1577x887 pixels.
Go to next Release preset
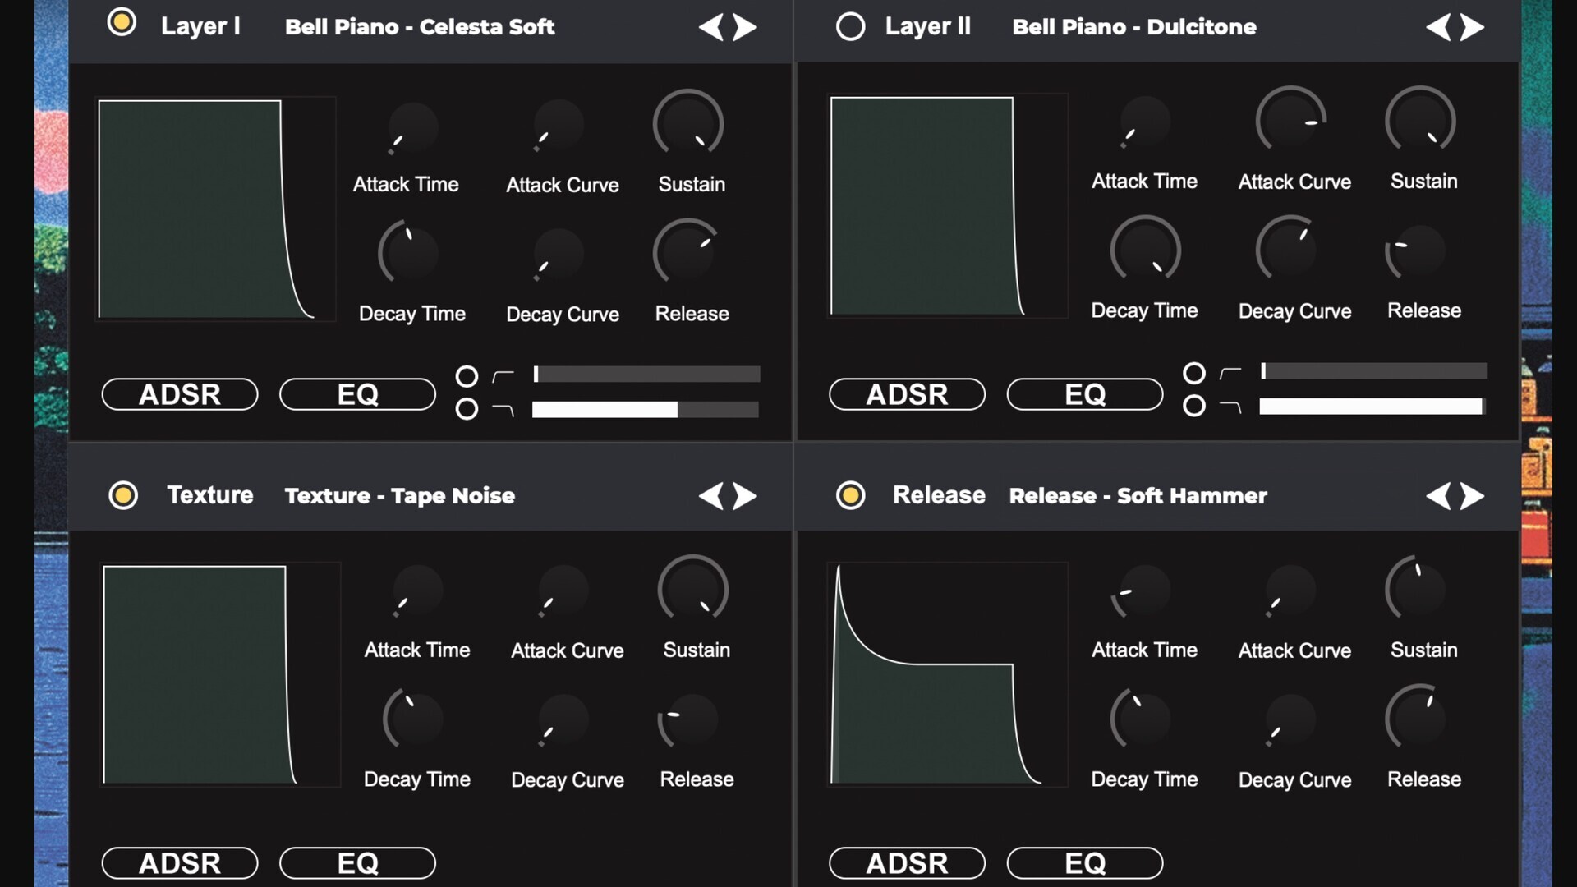coord(1472,495)
